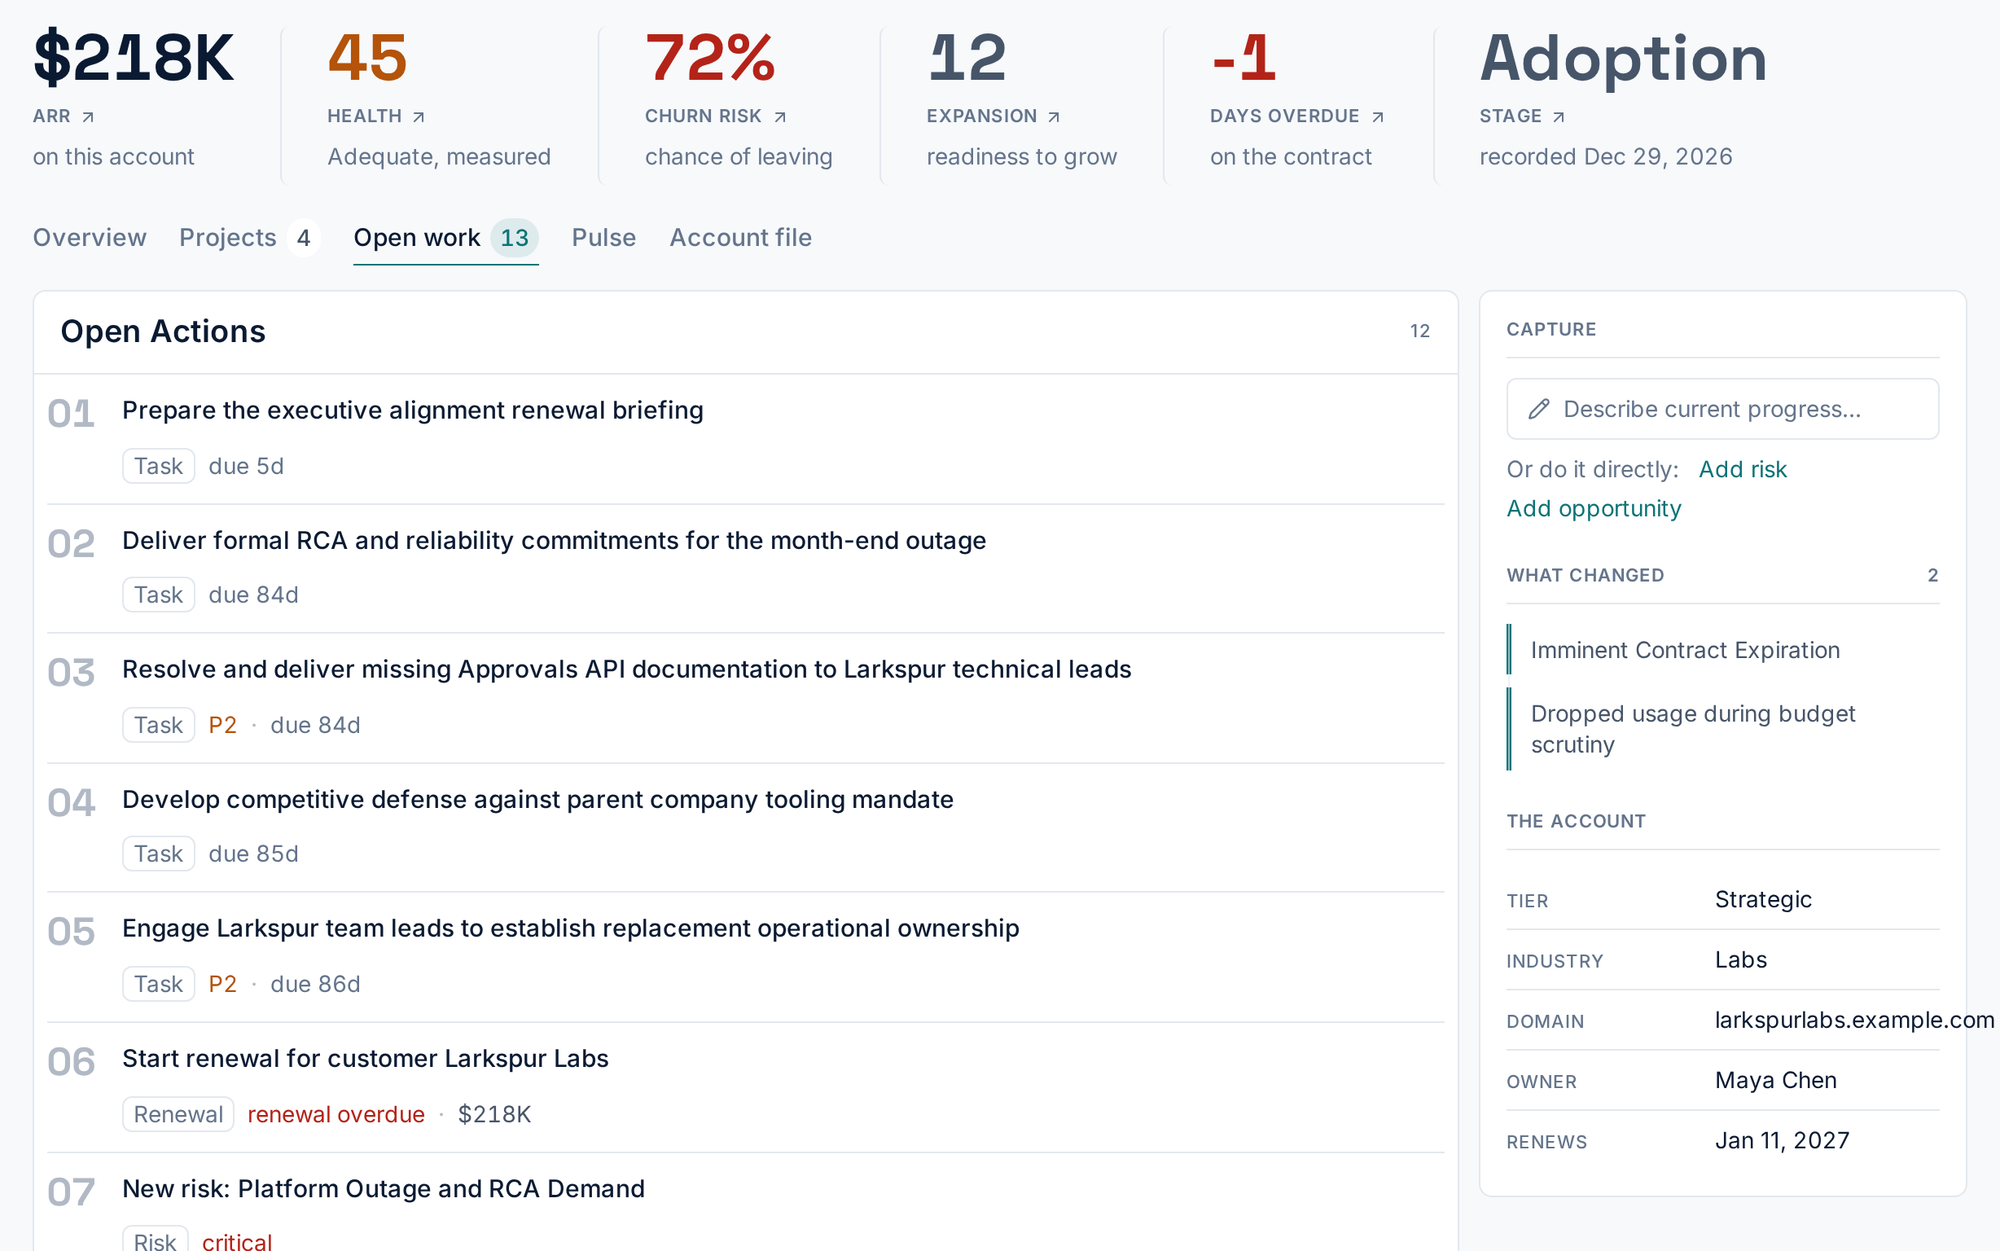Open the STAGE arrow icon
The width and height of the screenshot is (2000, 1251).
[x=1559, y=116]
